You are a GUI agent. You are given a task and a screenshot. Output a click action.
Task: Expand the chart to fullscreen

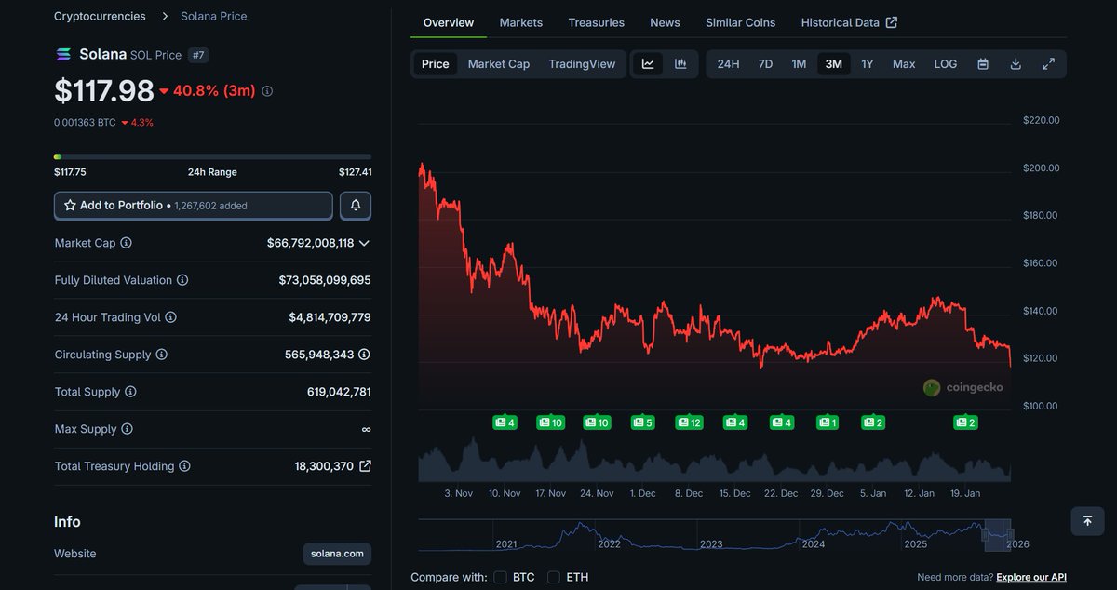point(1048,64)
